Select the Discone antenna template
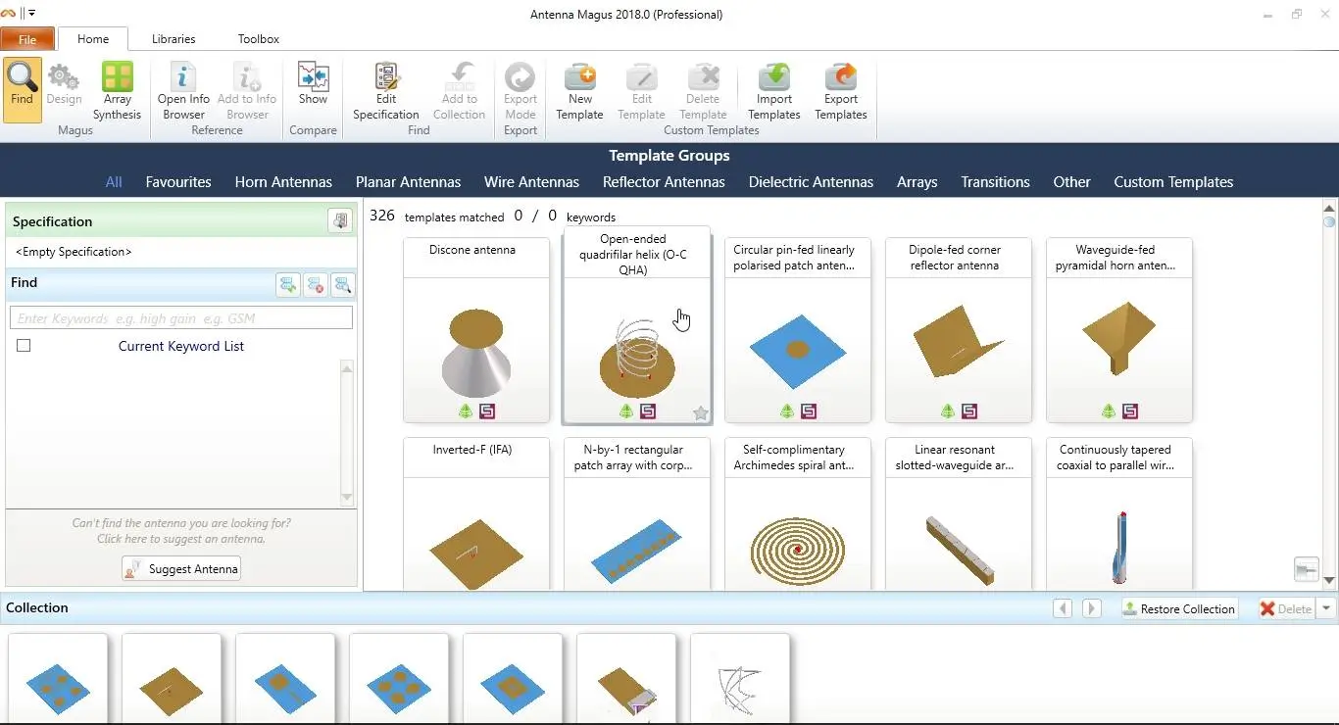The width and height of the screenshot is (1339, 725). (x=476, y=330)
